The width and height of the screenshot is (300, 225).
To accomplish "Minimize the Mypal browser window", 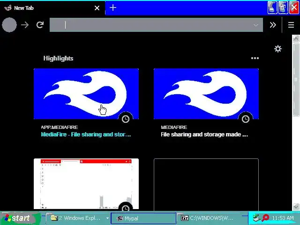I will pyautogui.click(x=272, y=7).
